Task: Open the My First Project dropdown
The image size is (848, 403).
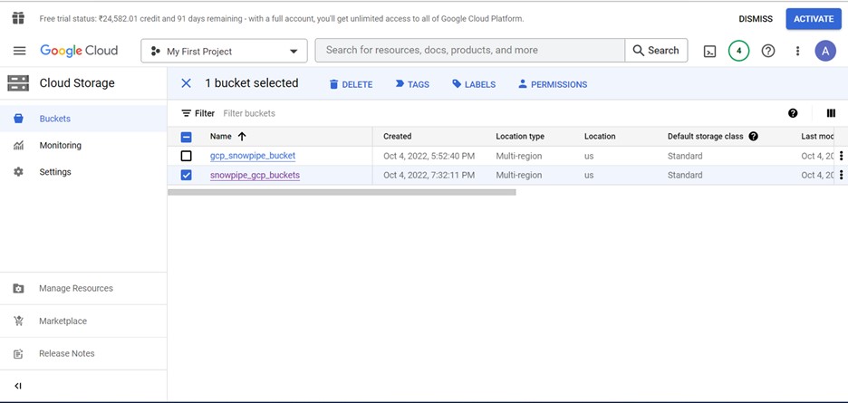Action: [x=224, y=52]
